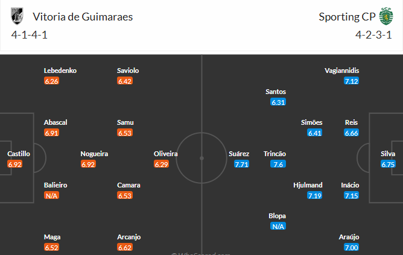The height and width of the screenshot is (255, 403).
Task: Click Castillo's 6.92 rating badge
Action: pyautogui.click(x=15, y=164)
